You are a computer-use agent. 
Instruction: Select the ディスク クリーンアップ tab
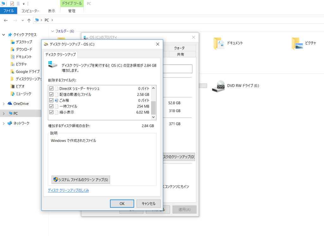(60, 55)
